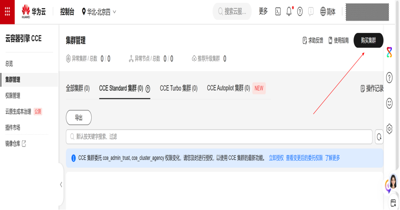This screenshot has width=400, height=210.
Task: Click the feedback message icon in header
Action: point(311,12)
